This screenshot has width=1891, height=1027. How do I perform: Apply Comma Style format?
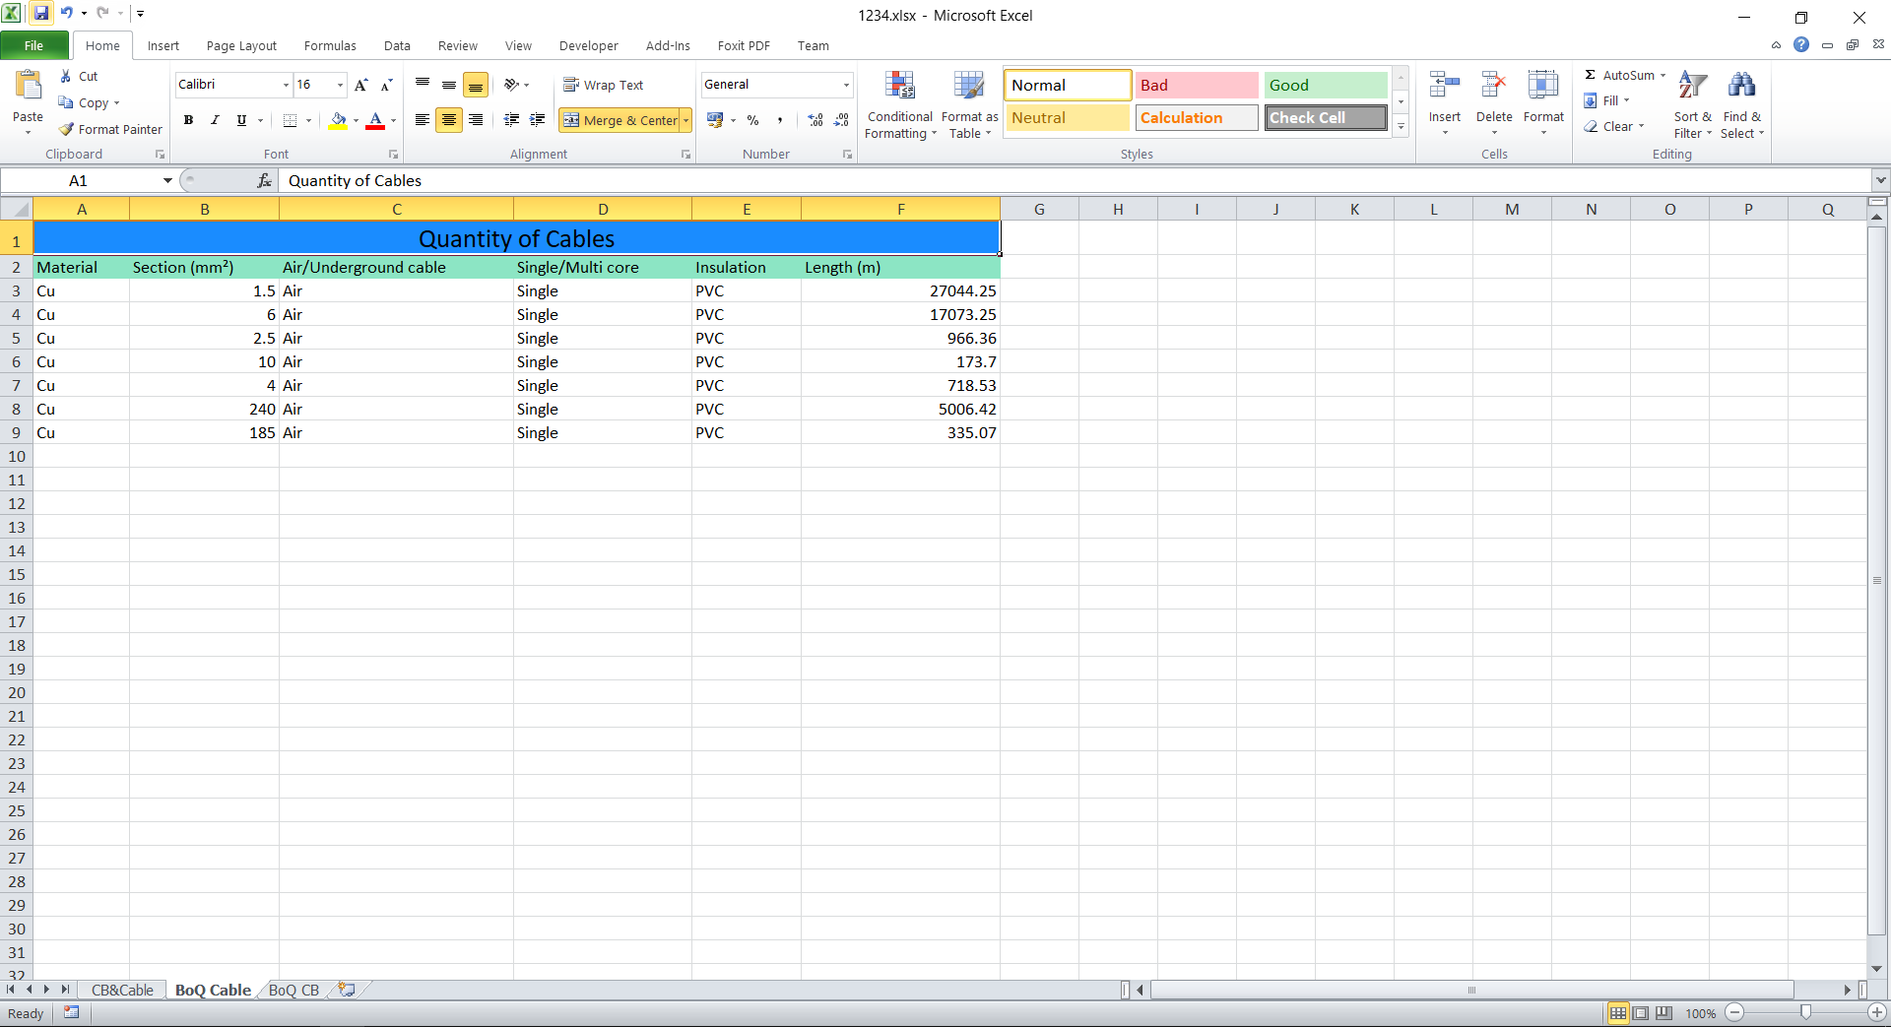(x=780, y=120)
